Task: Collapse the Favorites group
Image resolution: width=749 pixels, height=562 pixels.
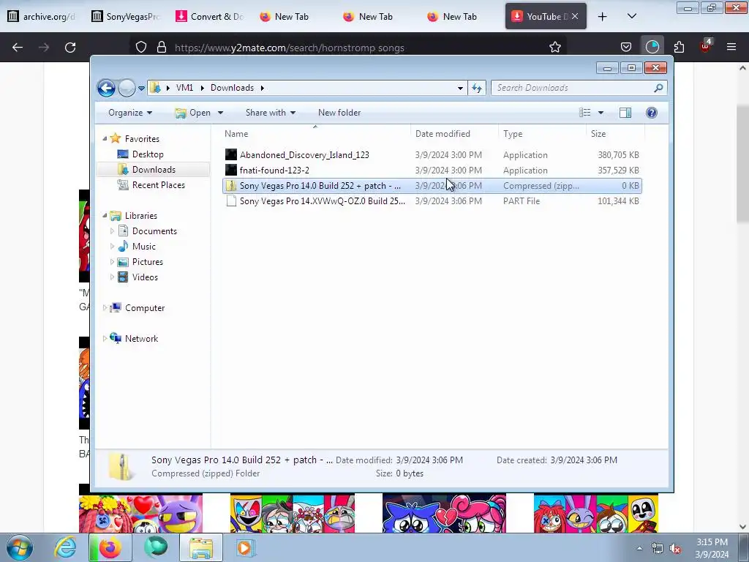Action: (x=105, y=138)
